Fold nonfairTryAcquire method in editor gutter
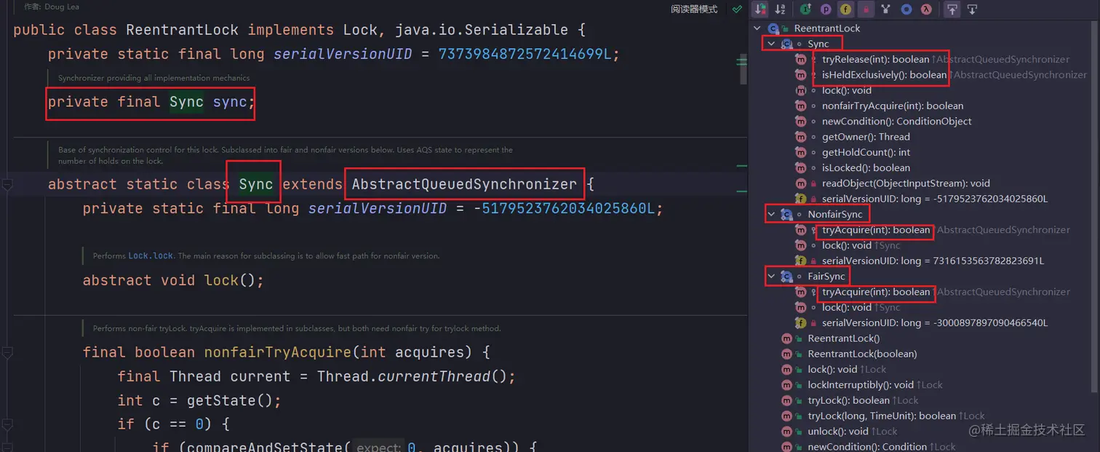The height and width of the screenshot is (452, 1100). (7, 353)
